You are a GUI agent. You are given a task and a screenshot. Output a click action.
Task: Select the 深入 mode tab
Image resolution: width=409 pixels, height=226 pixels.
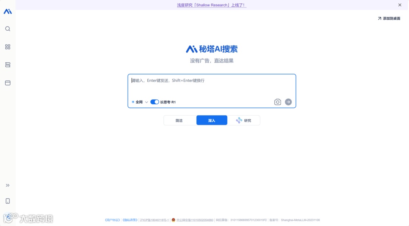pos(212,120)
